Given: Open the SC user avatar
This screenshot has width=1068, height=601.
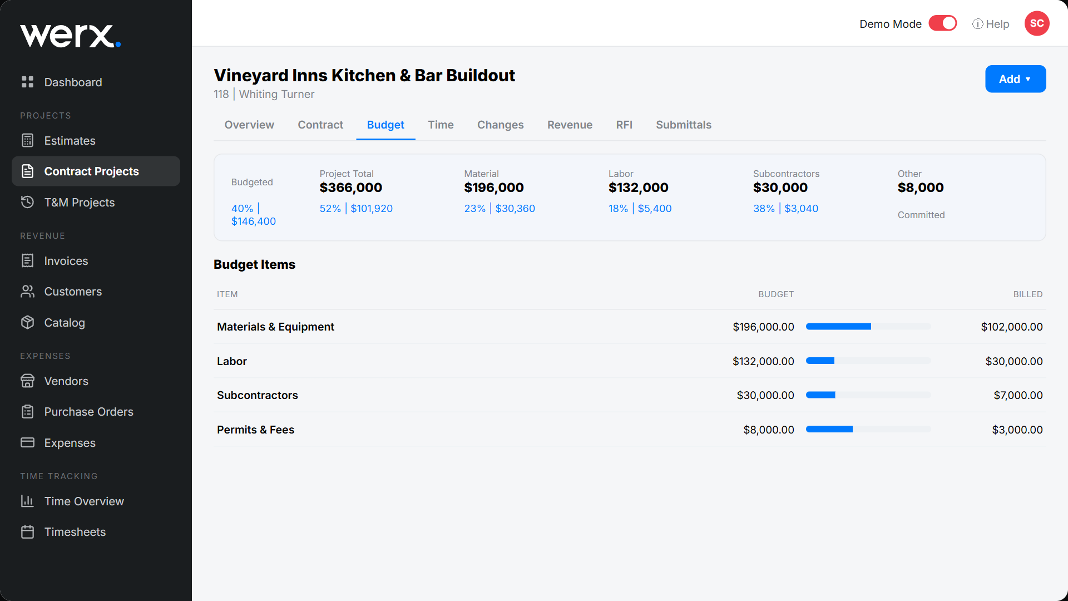Looking at the screenshot, I should pos(1037,23).
